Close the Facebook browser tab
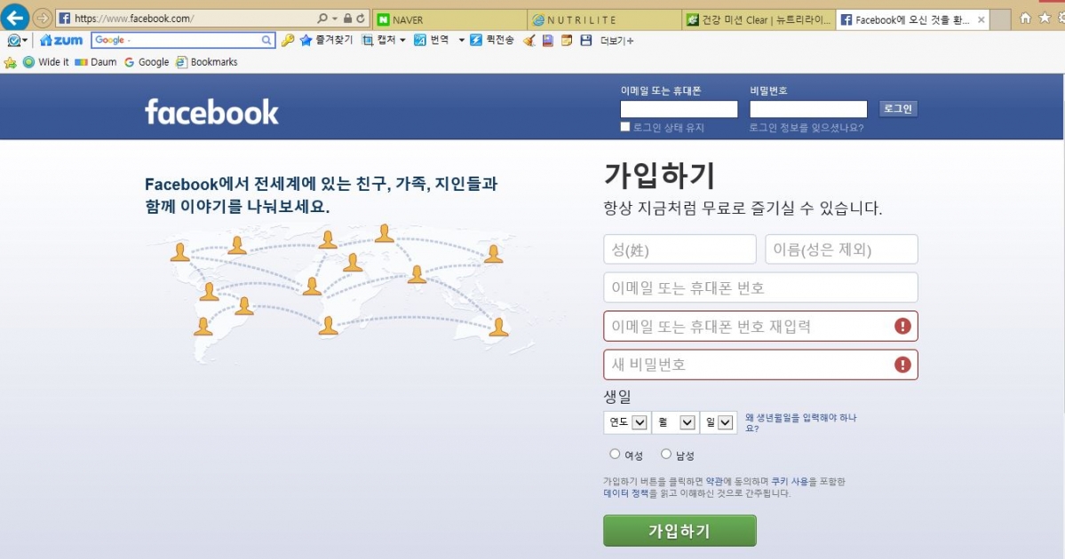Viewport: 1065px width, 559px height. (x=981, y=20)
